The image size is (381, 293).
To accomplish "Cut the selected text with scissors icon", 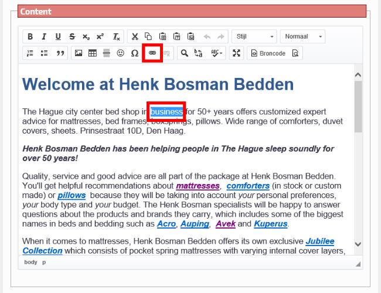I will click(x=135, y=37).
